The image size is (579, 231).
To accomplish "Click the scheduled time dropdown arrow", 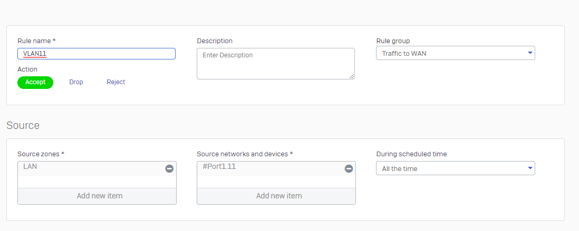I will coord(530,168).
